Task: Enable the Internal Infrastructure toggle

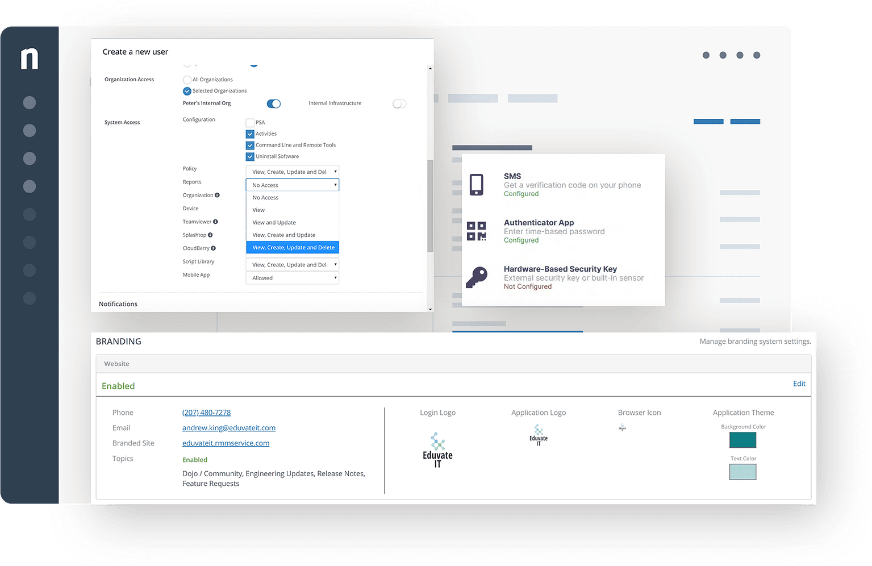Action: [399, 103]
